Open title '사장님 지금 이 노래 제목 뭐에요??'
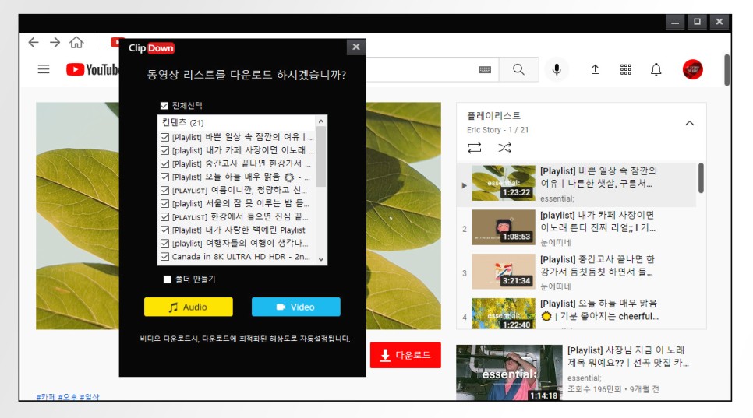This screenshot has width=753, height=418. [628, 357]
